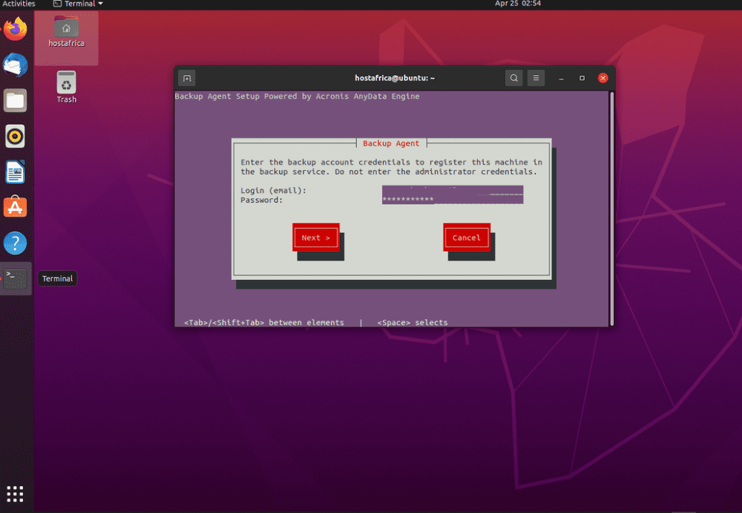Expand the Terminal app menu in top bar
This screenshot has height=513, width=742.
pyautogui.click(x=78, y=4)
